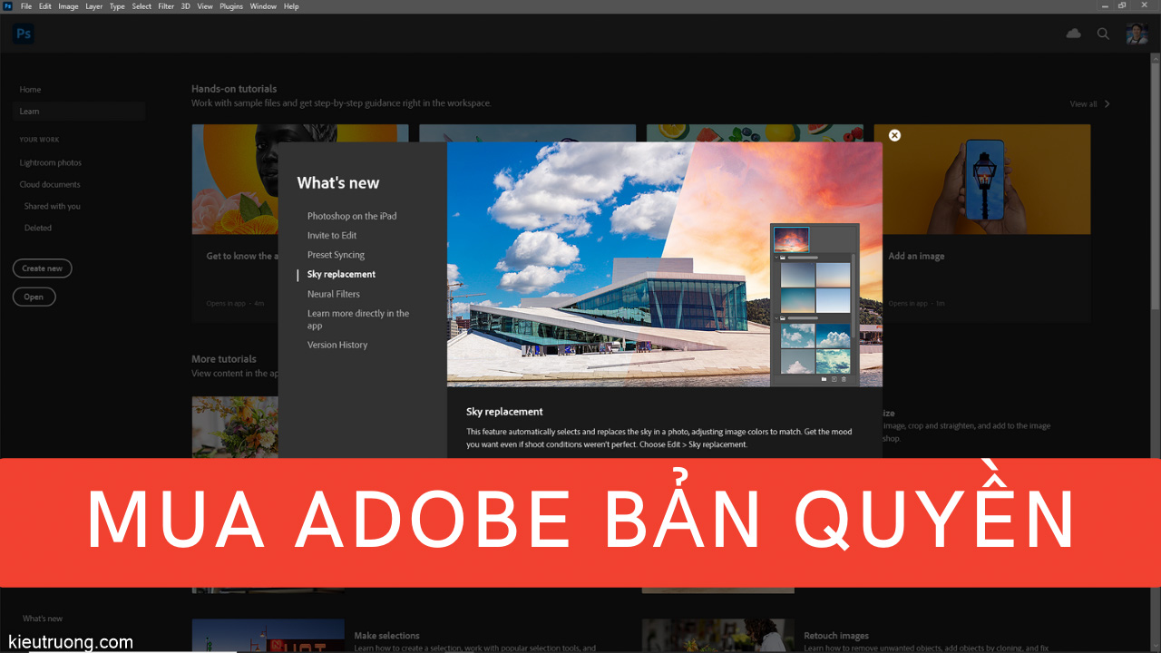Open the Image menu

tap(68, 6)
